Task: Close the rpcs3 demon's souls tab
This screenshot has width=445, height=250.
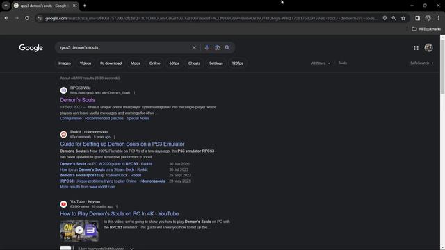Action: pos(74,6)
